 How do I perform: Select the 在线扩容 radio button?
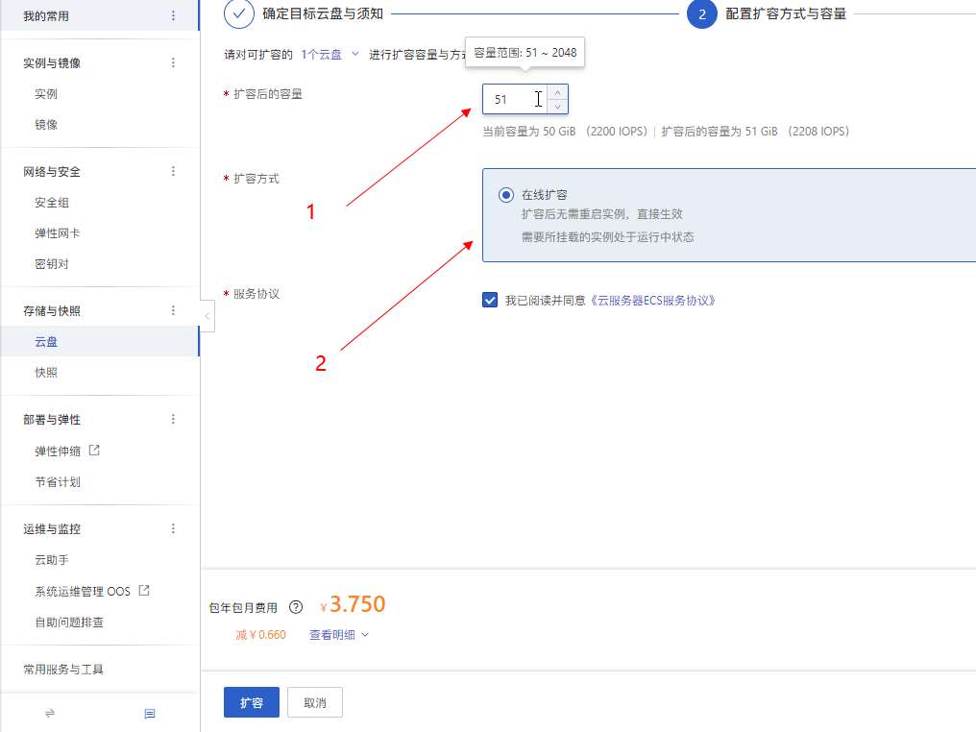pos(506,195)
